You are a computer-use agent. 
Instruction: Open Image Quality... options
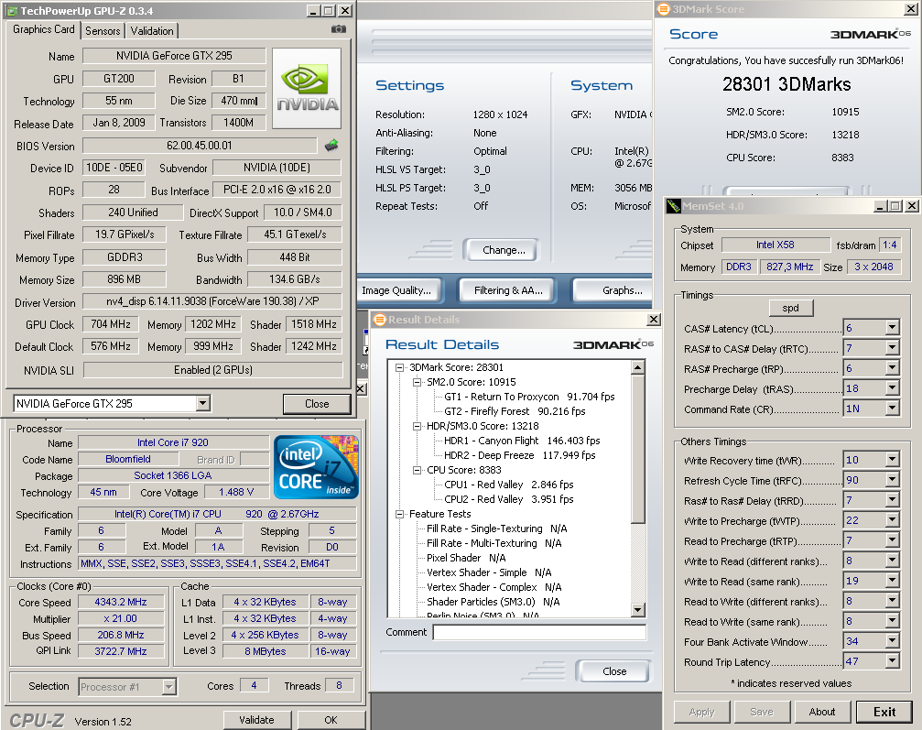click(x=396, y=290)
